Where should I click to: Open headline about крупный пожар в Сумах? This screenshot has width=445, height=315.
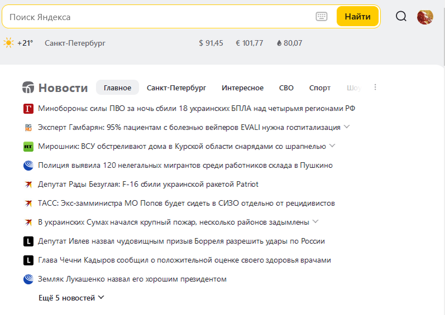coord(173,222)
